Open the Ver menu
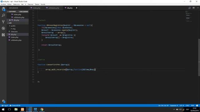 click(x=22, y=4)
